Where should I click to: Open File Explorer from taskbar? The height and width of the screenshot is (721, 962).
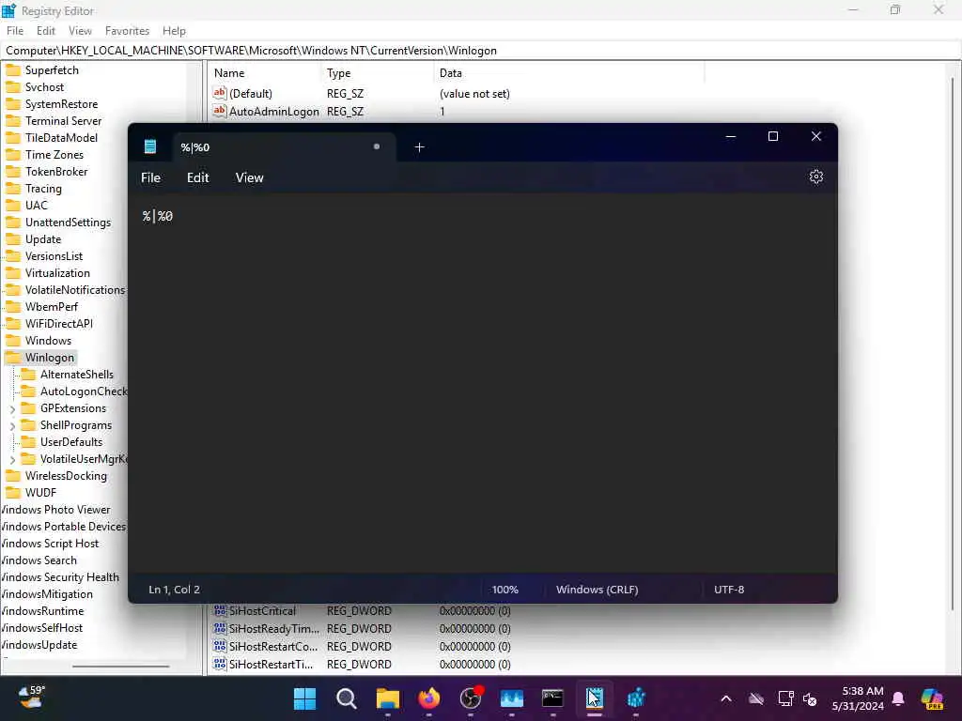[388, 698]
